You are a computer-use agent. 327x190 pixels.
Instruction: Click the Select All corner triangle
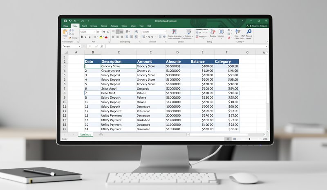[66, 52]
